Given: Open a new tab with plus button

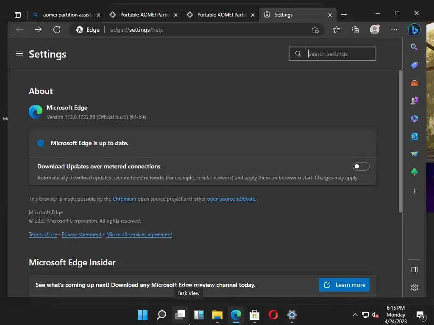Looking at the screenshot, I should (x=344, y=15).
